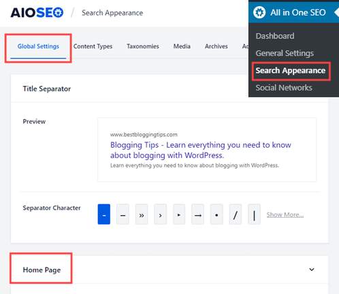Click the Title Separator heading
Viewport: 339px width, 294px height.
pos(47,88)
